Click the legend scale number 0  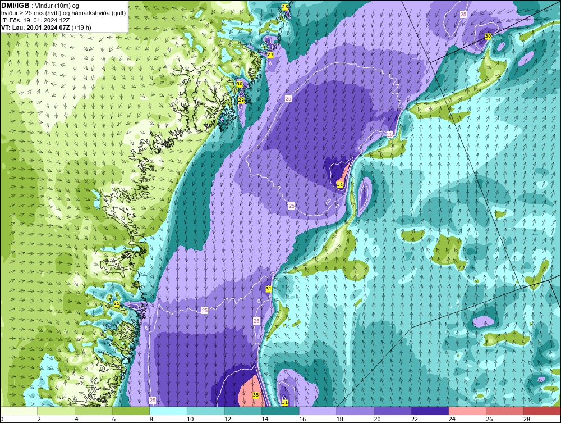pyautogui.click(x=2, y=419)
